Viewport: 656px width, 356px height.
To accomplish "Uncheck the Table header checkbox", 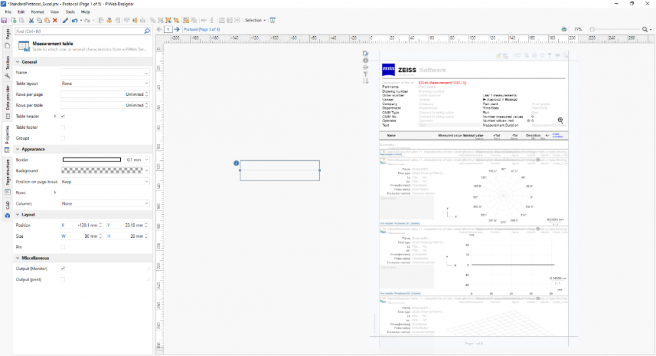I will pyautogui.click(x=63, y=116).
